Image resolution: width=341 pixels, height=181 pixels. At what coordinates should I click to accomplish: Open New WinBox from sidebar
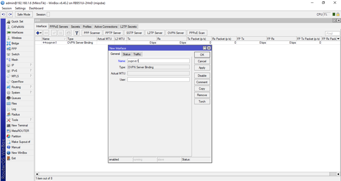[x=19, y=153]
